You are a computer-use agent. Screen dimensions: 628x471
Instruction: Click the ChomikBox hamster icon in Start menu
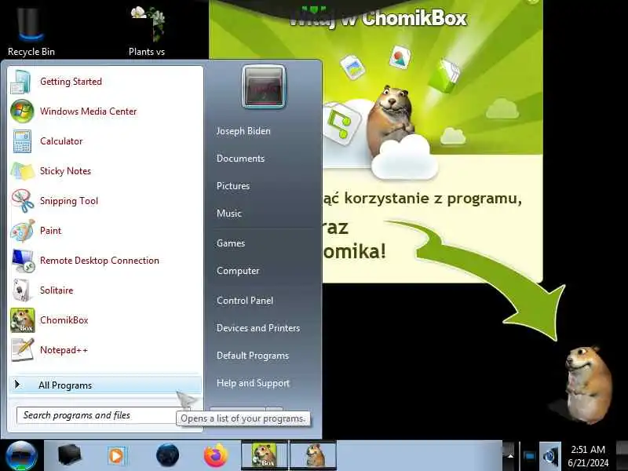coord(23,320)
